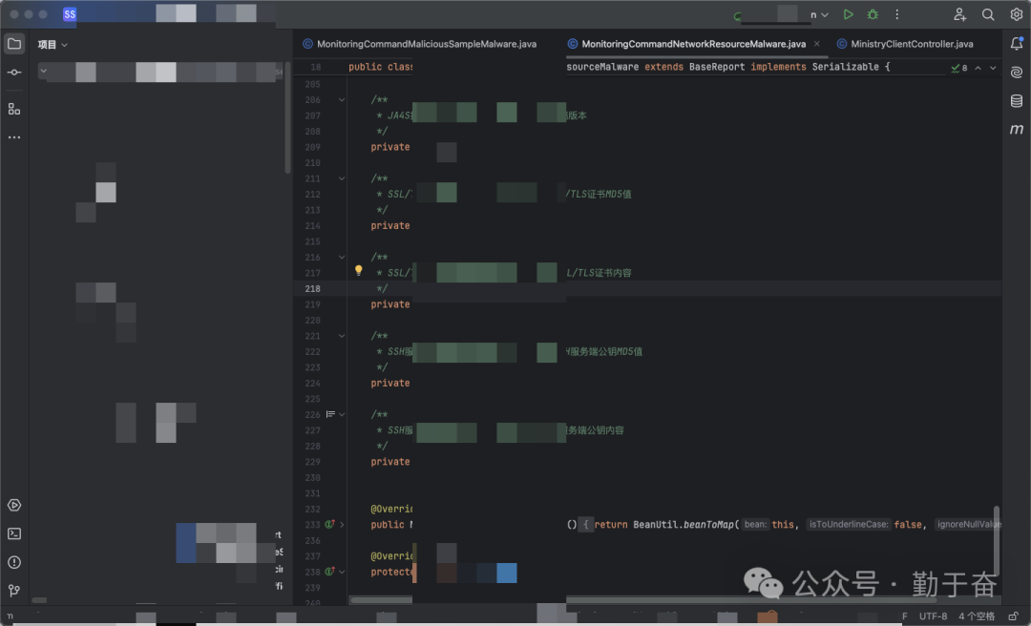Show more tool windows ellipsis in left sidebar
The image size is (1031, 626).
(x=13, y=137)
